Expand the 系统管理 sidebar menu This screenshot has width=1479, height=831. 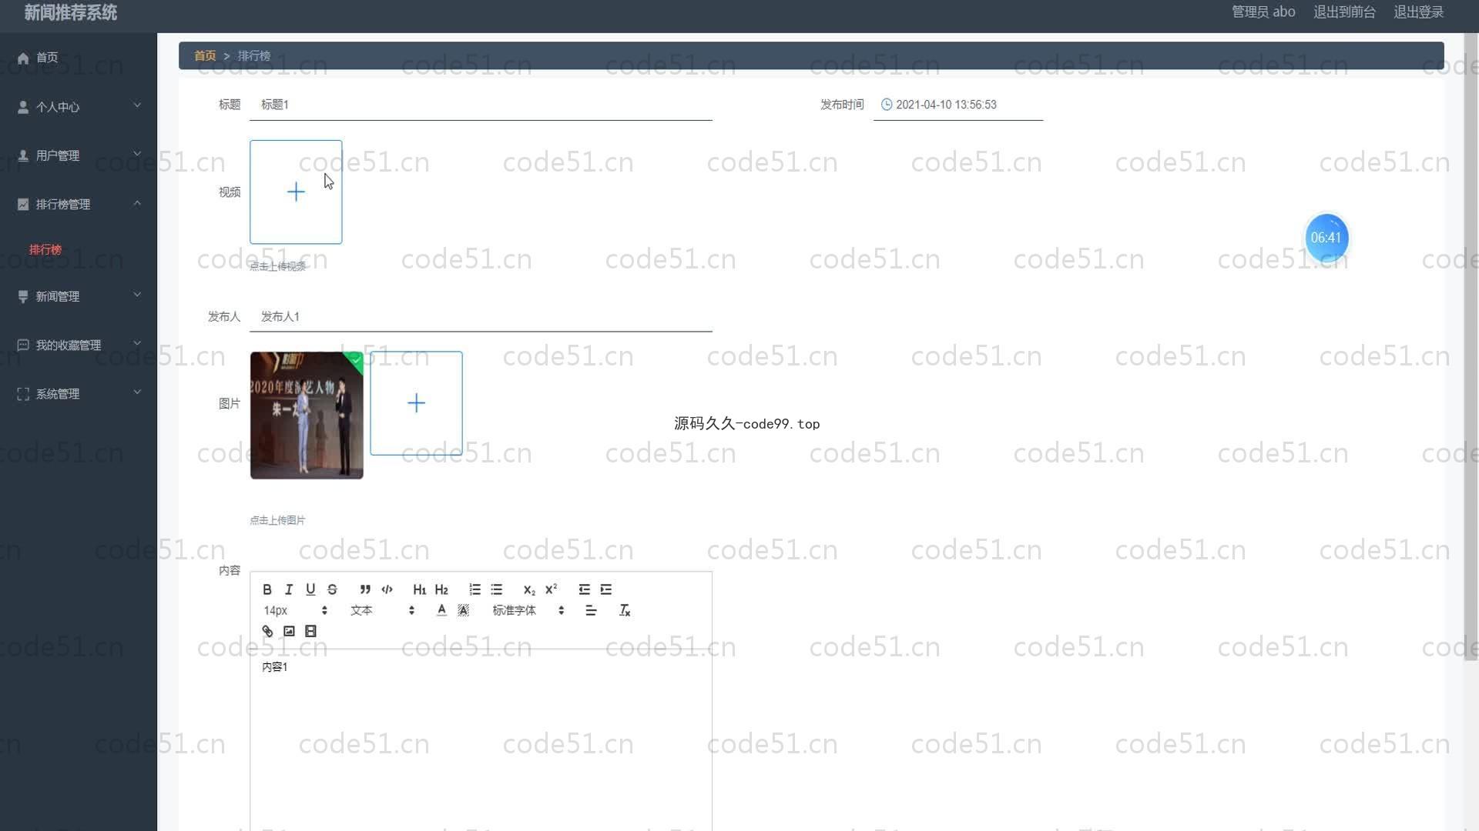(79, 393)
